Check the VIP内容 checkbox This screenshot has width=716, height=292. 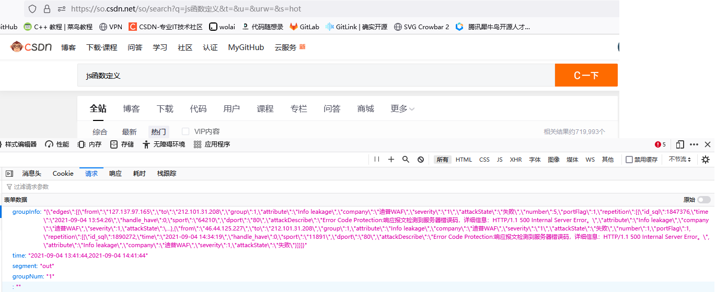point(186,131)
